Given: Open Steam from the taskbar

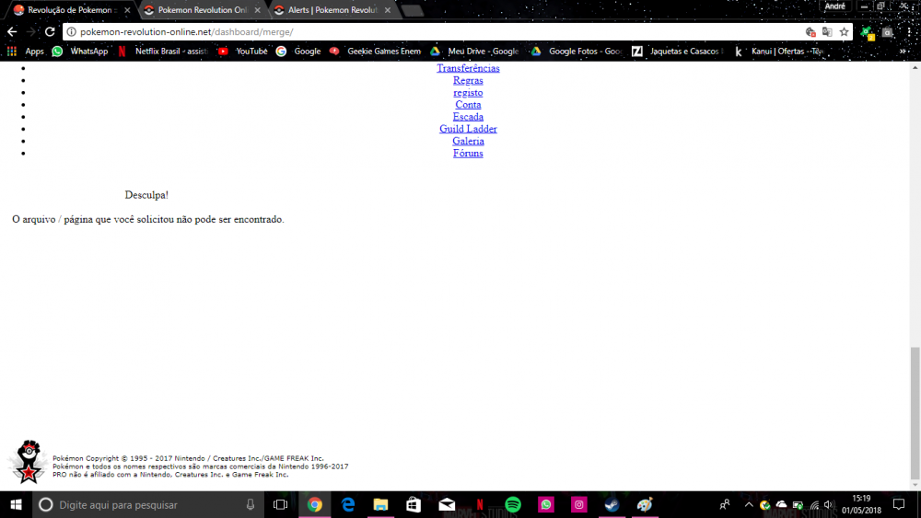Looking at the screenshot, I should click(612, 504).
